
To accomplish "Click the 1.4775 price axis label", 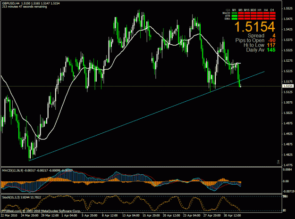I will click(288, 165).
